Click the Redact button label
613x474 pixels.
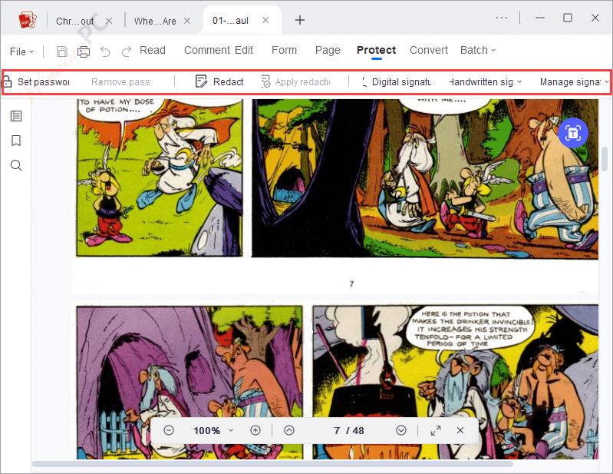pos(229,81)
